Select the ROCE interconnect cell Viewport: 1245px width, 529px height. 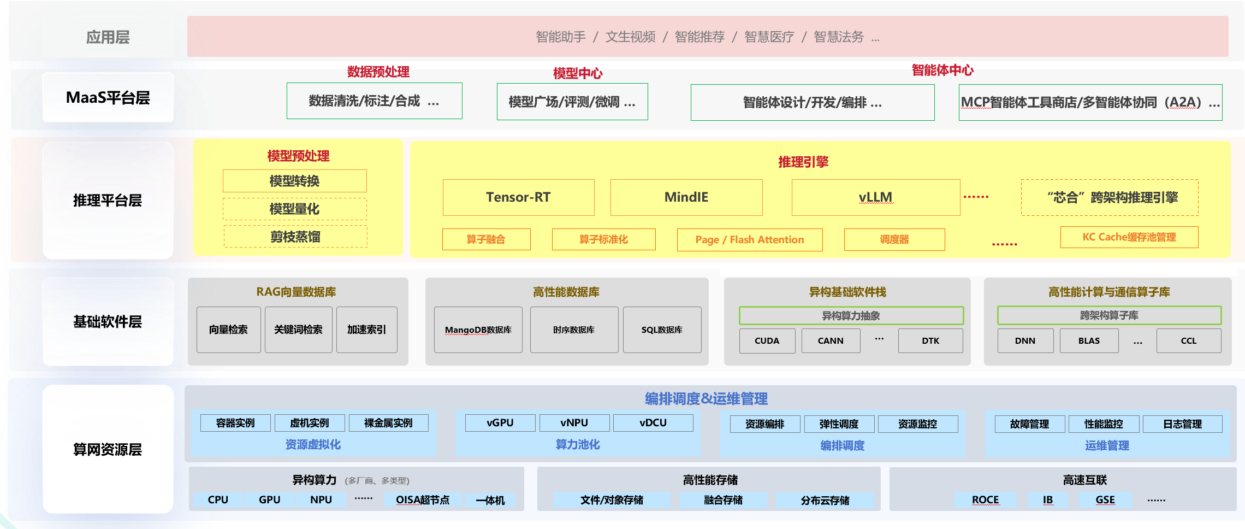tap(985, 499)
